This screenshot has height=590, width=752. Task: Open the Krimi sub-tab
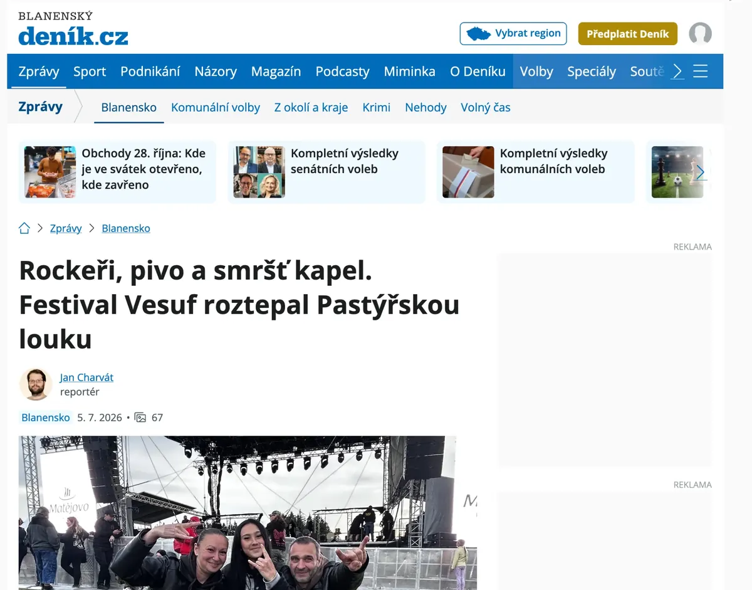(376, 107)
